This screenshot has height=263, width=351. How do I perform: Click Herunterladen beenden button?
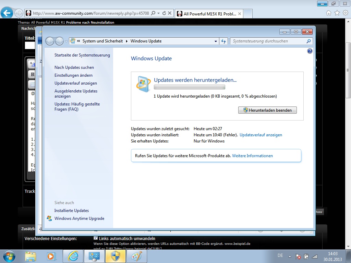[x=267, y=110]
